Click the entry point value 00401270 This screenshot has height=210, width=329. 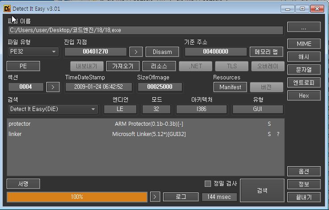(x=96, y=52)
